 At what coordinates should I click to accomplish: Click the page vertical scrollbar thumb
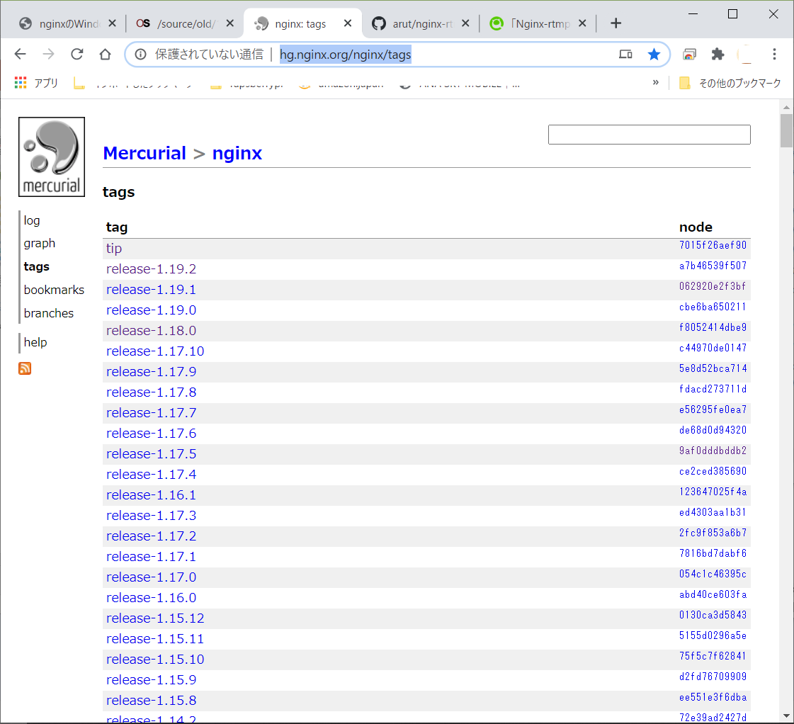pyautogui.click(x=786, y=130)
